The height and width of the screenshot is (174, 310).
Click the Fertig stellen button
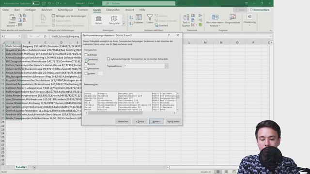point(173,121)
